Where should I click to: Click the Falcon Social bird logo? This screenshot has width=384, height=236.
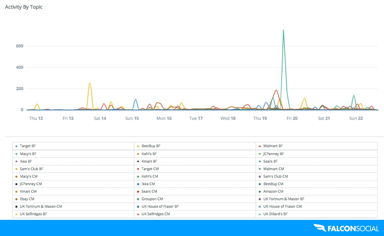(320, 228)
